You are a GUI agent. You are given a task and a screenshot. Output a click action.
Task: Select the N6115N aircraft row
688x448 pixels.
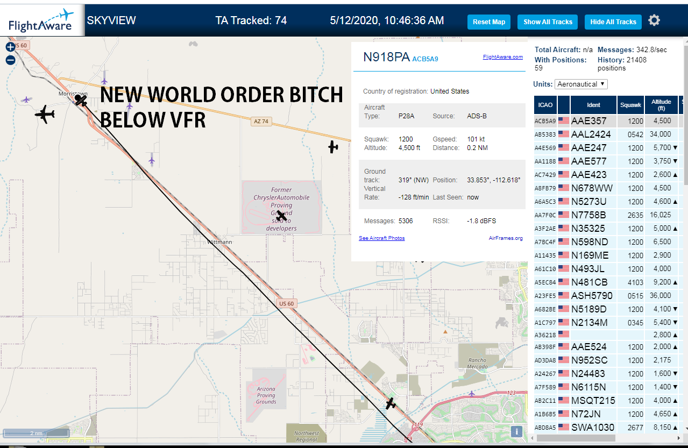[x=608, y=387]
